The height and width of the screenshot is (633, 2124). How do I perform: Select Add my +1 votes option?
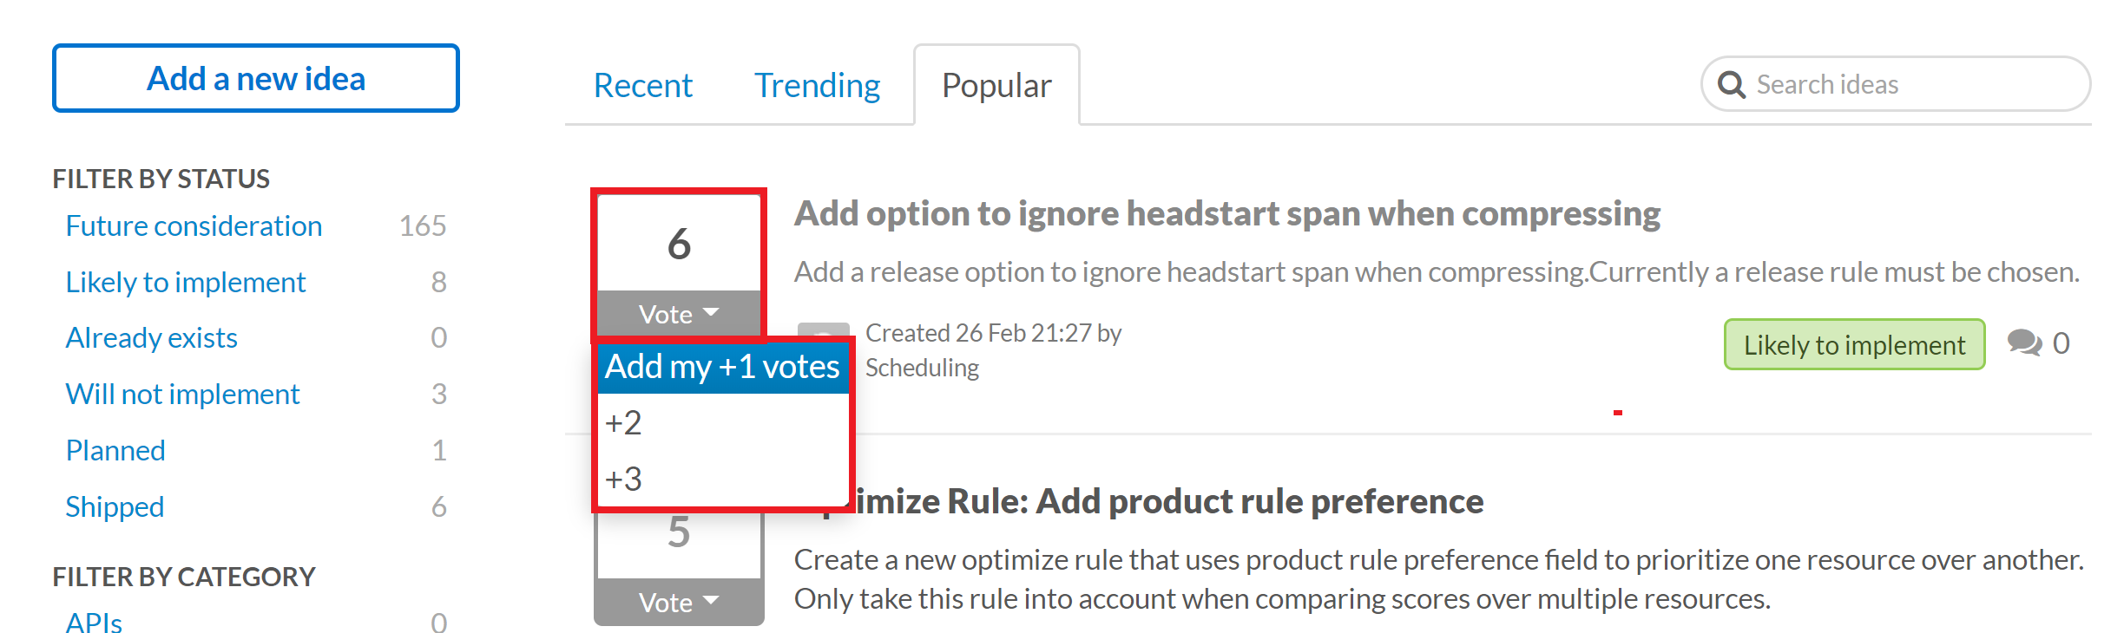pyautogui.click(x=722, y=367)
